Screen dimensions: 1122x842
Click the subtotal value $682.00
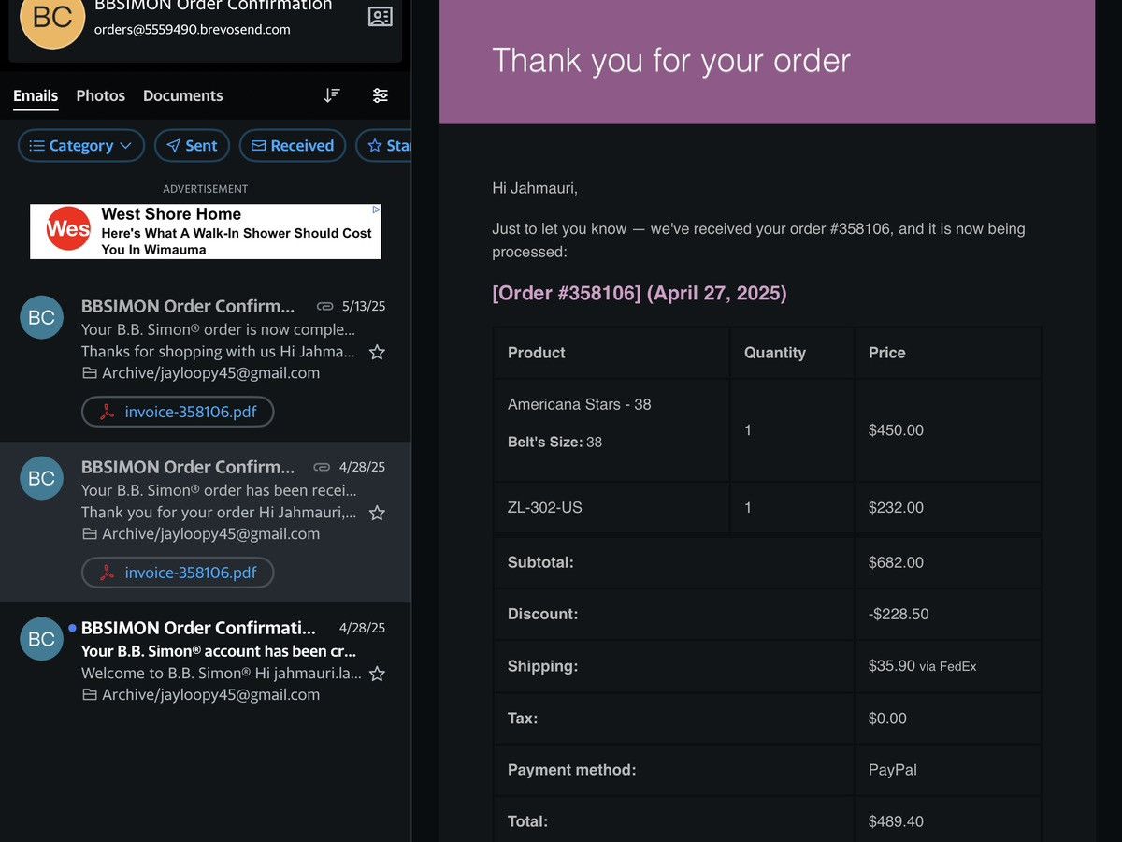point(896,562)
